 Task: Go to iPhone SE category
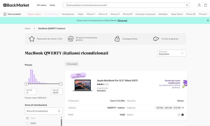[191, 14]
